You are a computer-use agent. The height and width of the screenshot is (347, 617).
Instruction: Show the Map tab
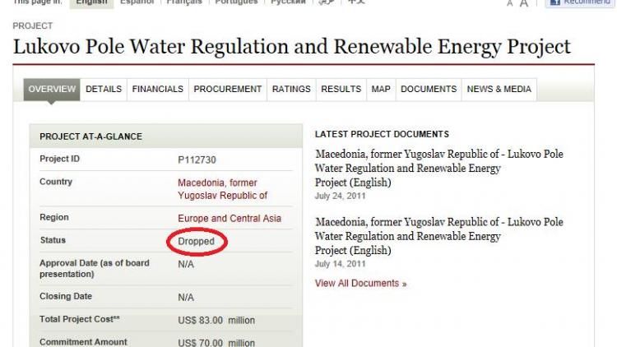(381, 89)
